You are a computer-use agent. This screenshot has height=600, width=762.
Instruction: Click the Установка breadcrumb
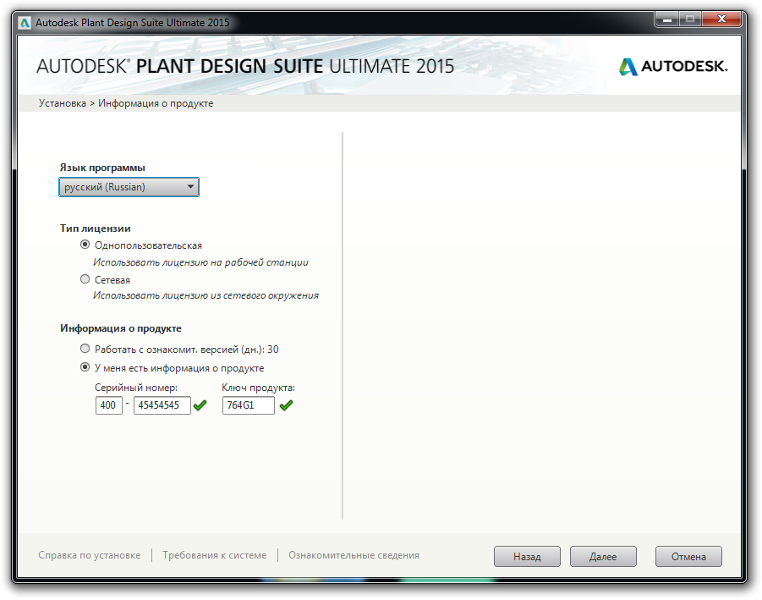(x=63, y=103)
